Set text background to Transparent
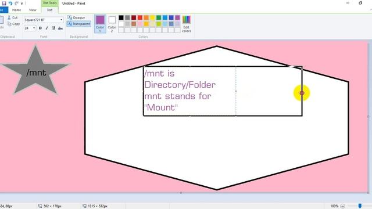The width and height of the screenshot is (372, 209). tap(79, 24)
